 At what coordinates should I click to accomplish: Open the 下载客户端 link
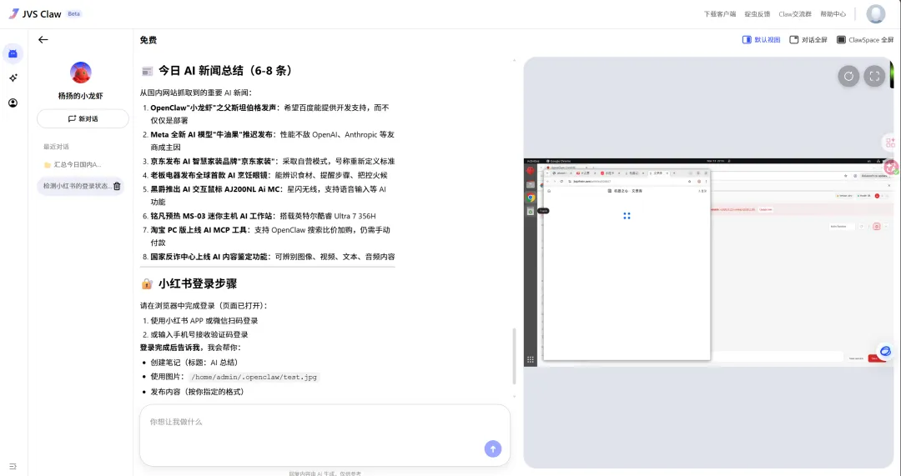click(719, 14)
